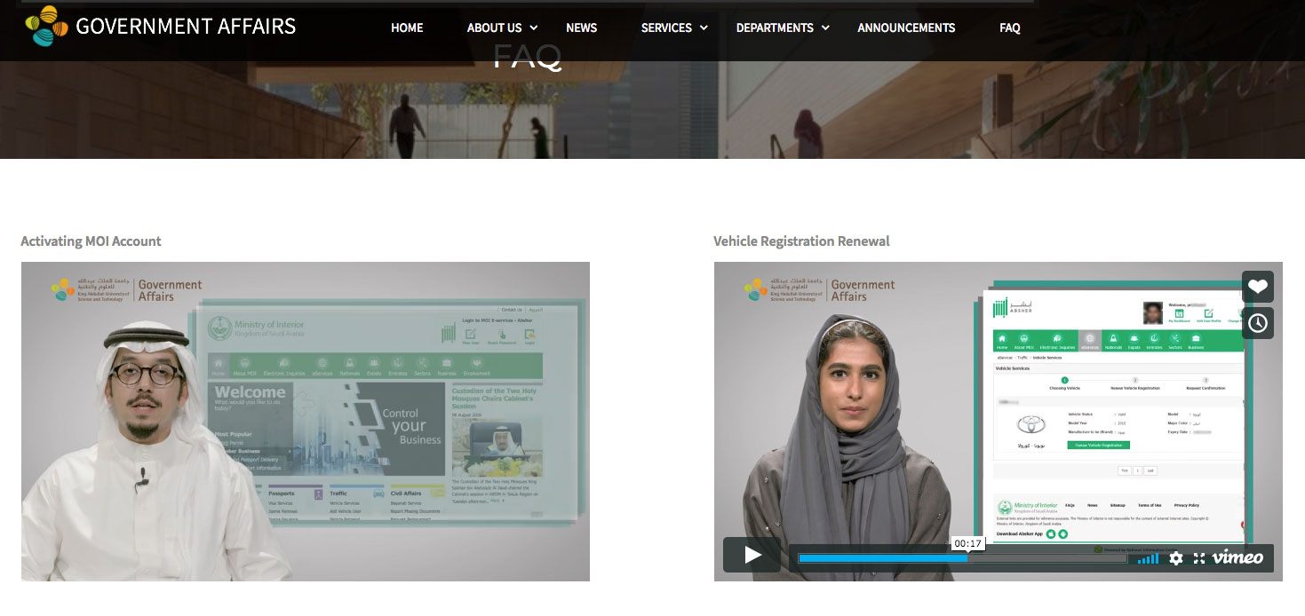The image size is (1305, 616).
Task: Enter fullscreen mode in the video player
Action: [1199, 558]
